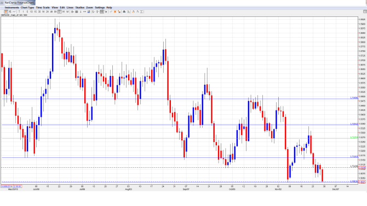This screenshot has height=206, width=367.
Task: Set time scale to 1 minute
Action: click(23, 11)
